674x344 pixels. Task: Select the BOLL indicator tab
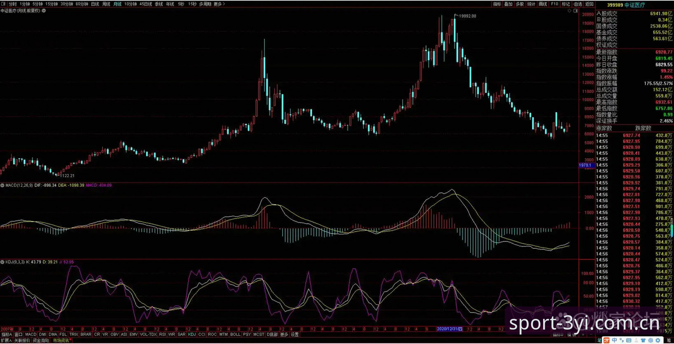tap(235, 335)
